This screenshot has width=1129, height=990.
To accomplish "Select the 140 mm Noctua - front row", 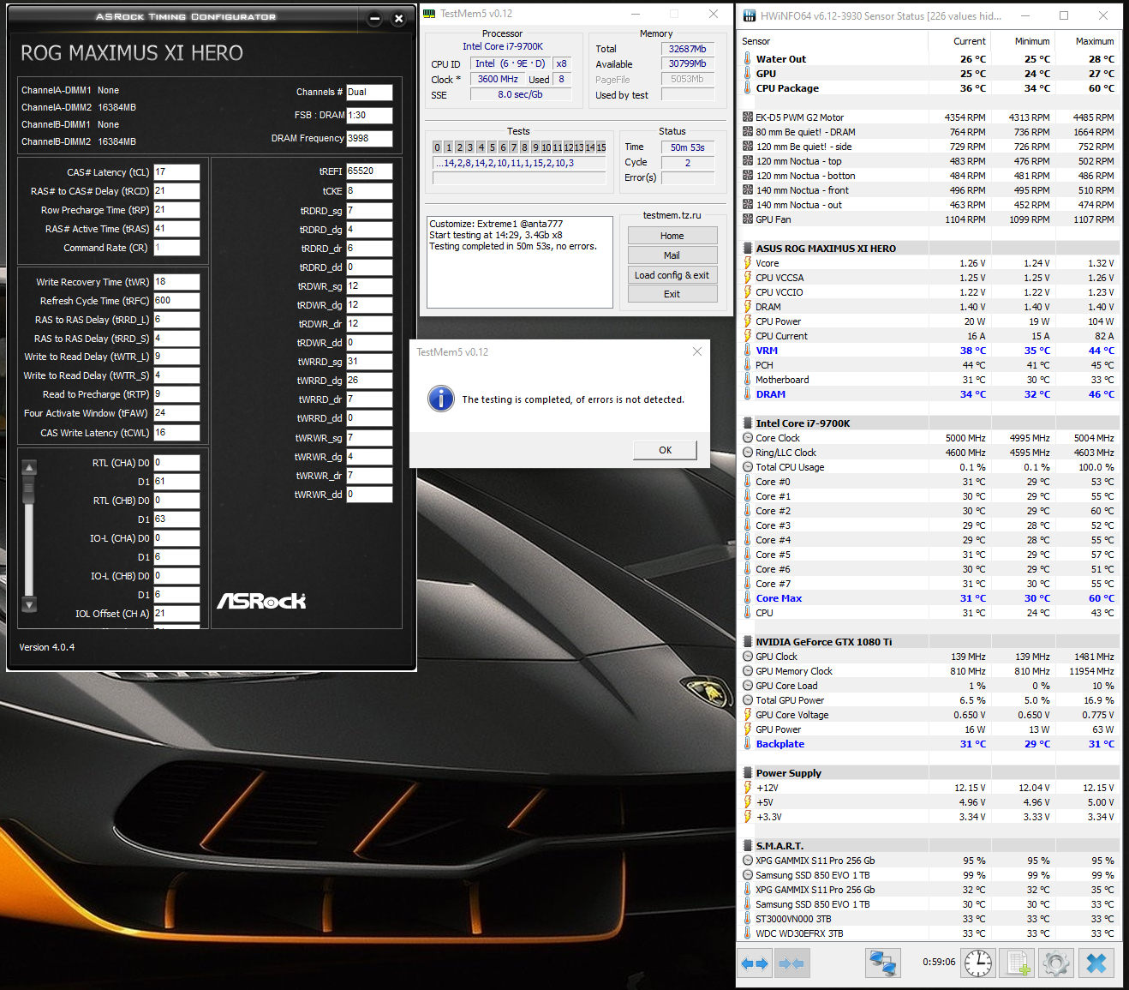I will coord(929,190).
